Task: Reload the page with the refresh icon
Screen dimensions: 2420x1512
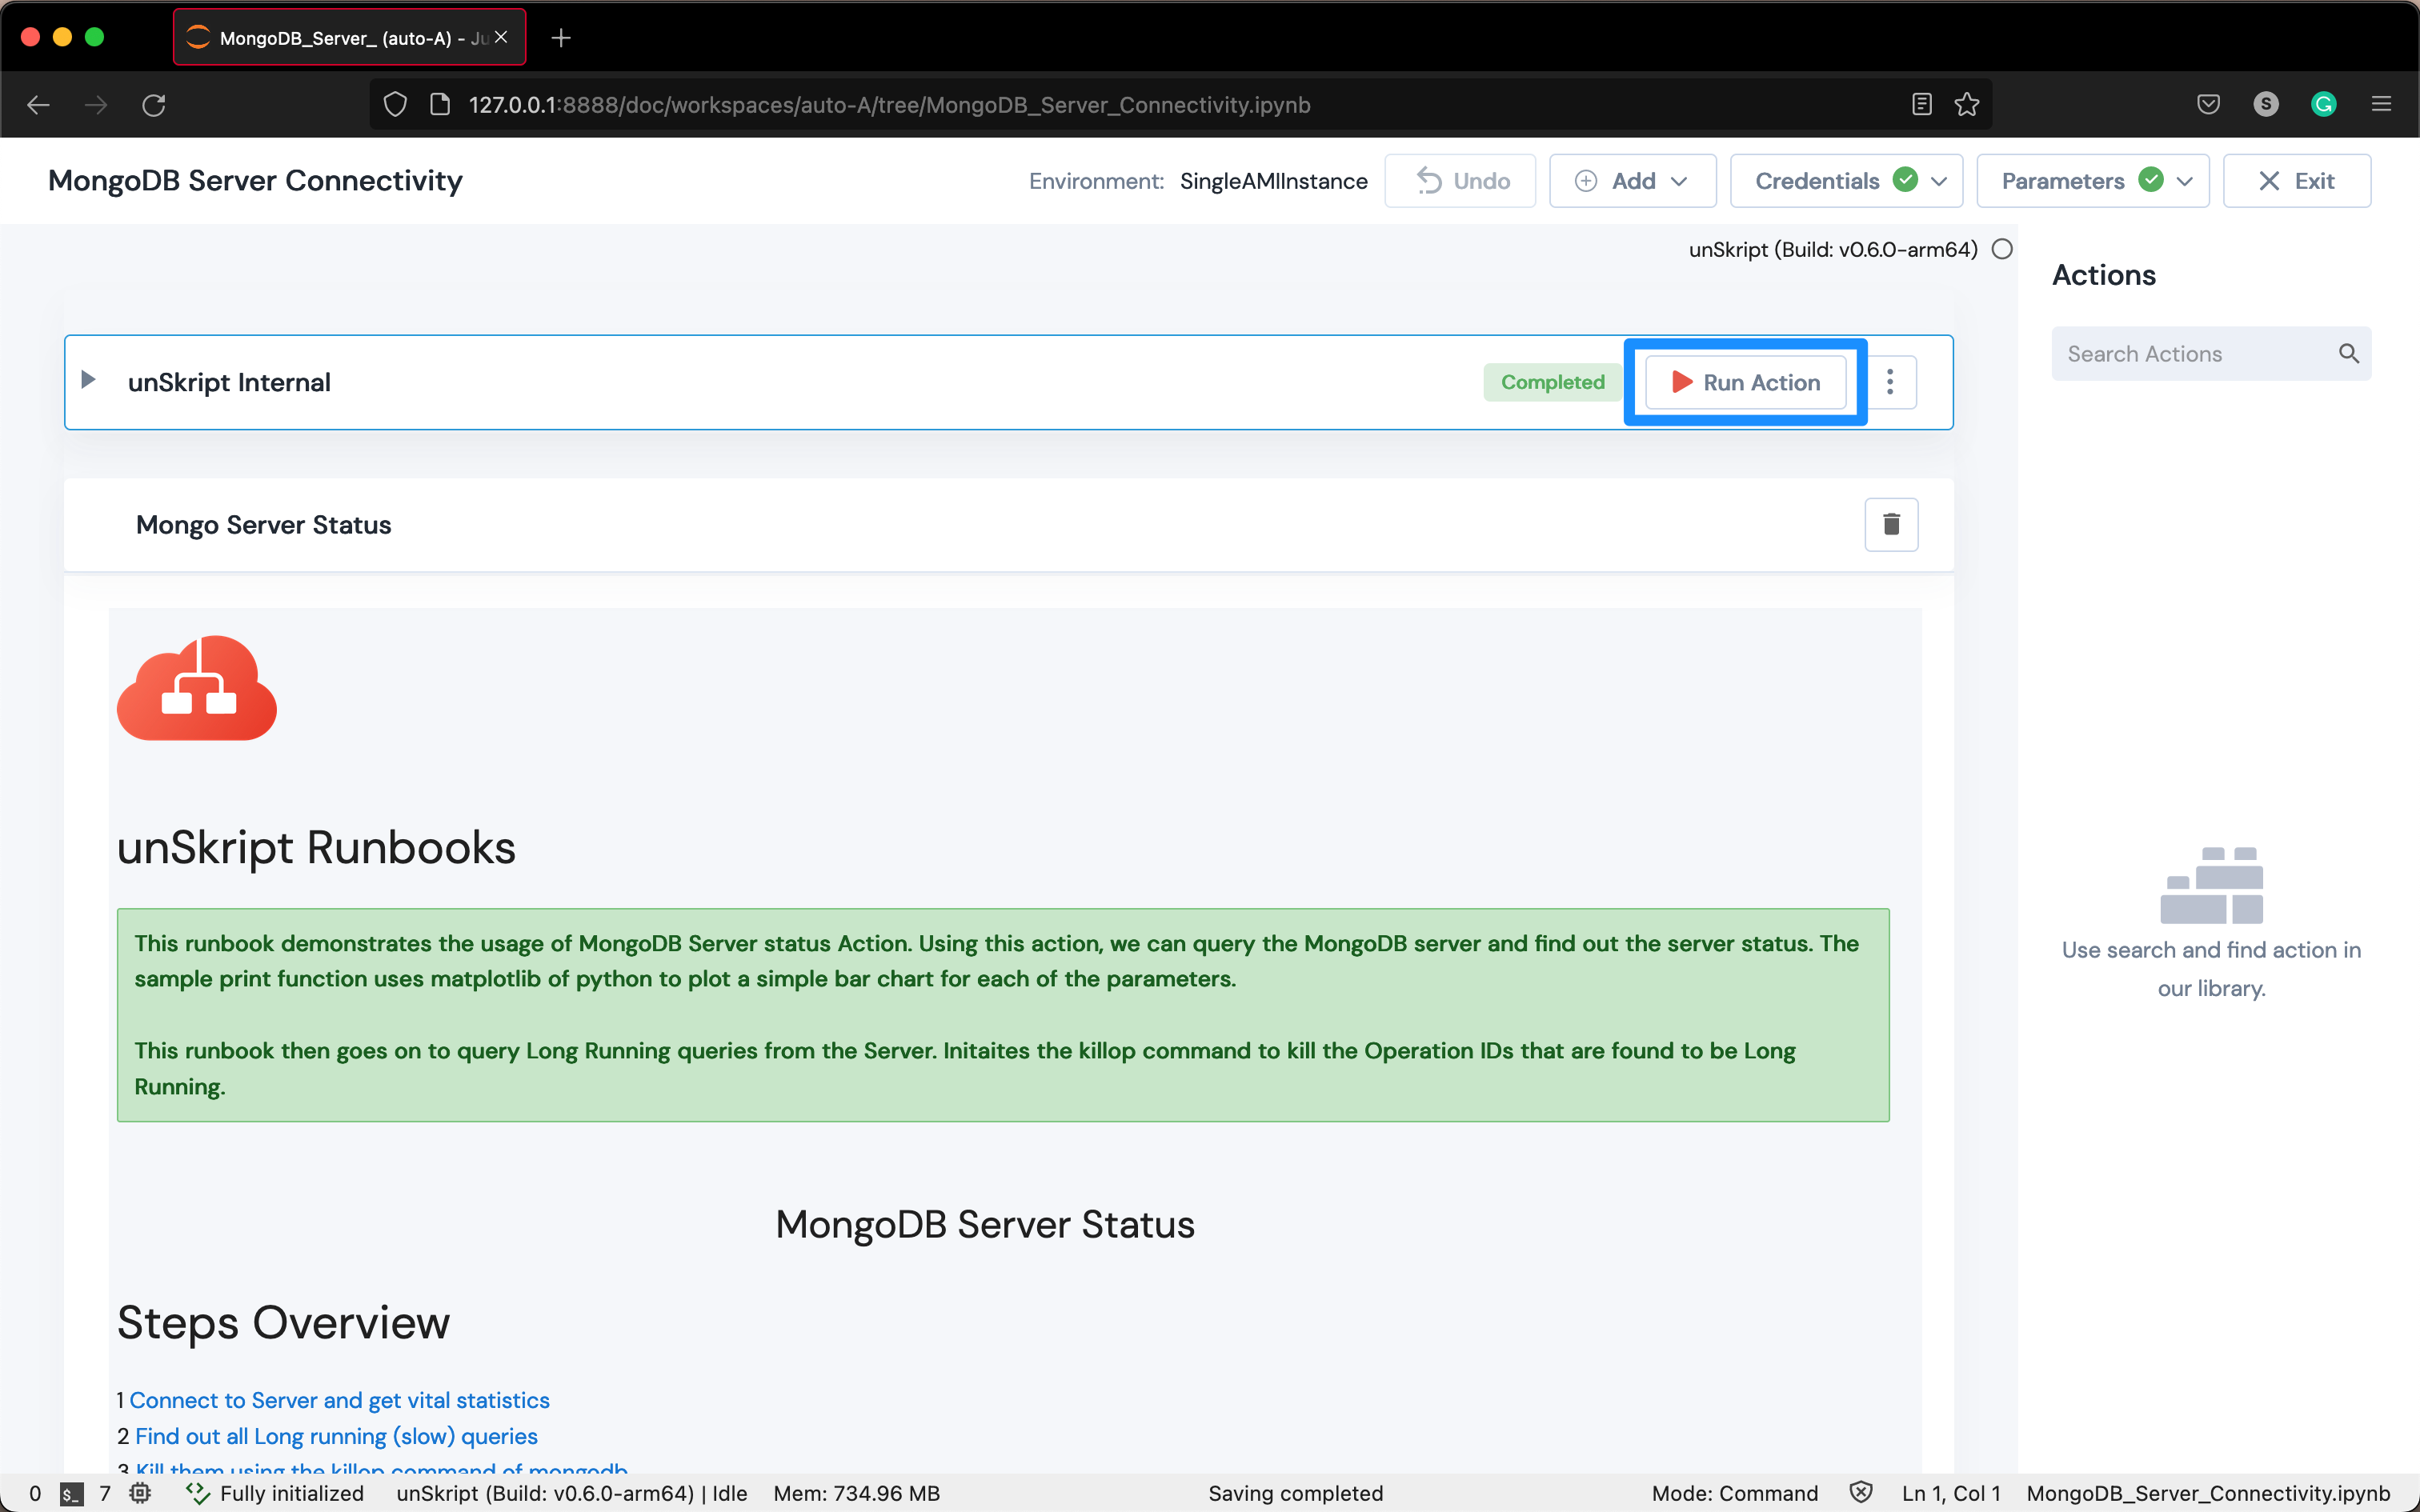Action: [x=154, y=105]
